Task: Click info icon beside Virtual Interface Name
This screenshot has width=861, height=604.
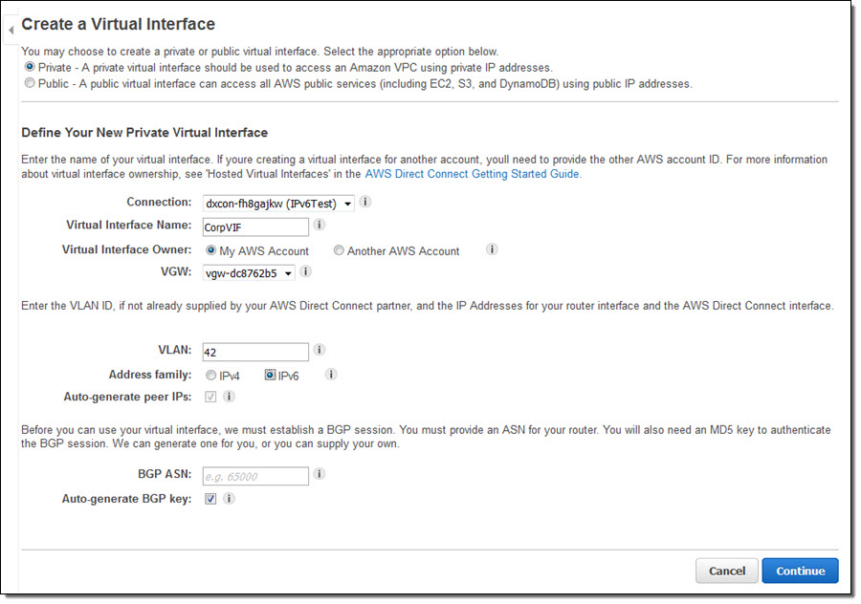Action: [x=320, y=226]
